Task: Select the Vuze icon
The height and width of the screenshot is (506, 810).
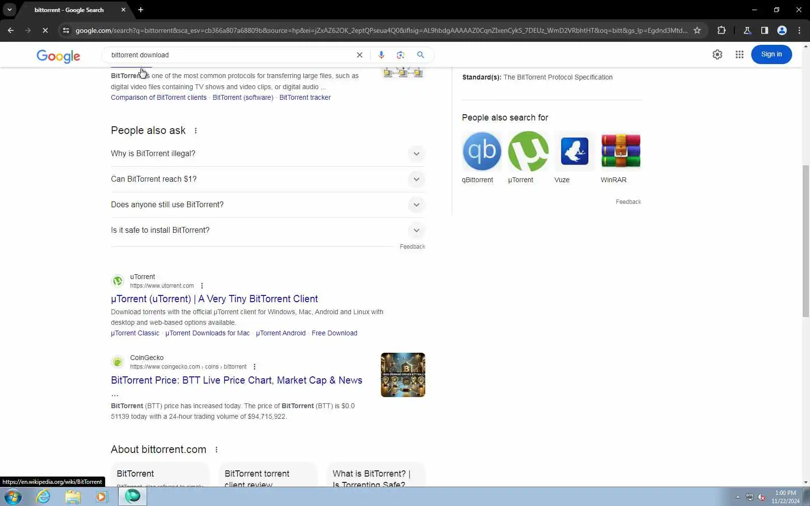Action: click(575, 151)
